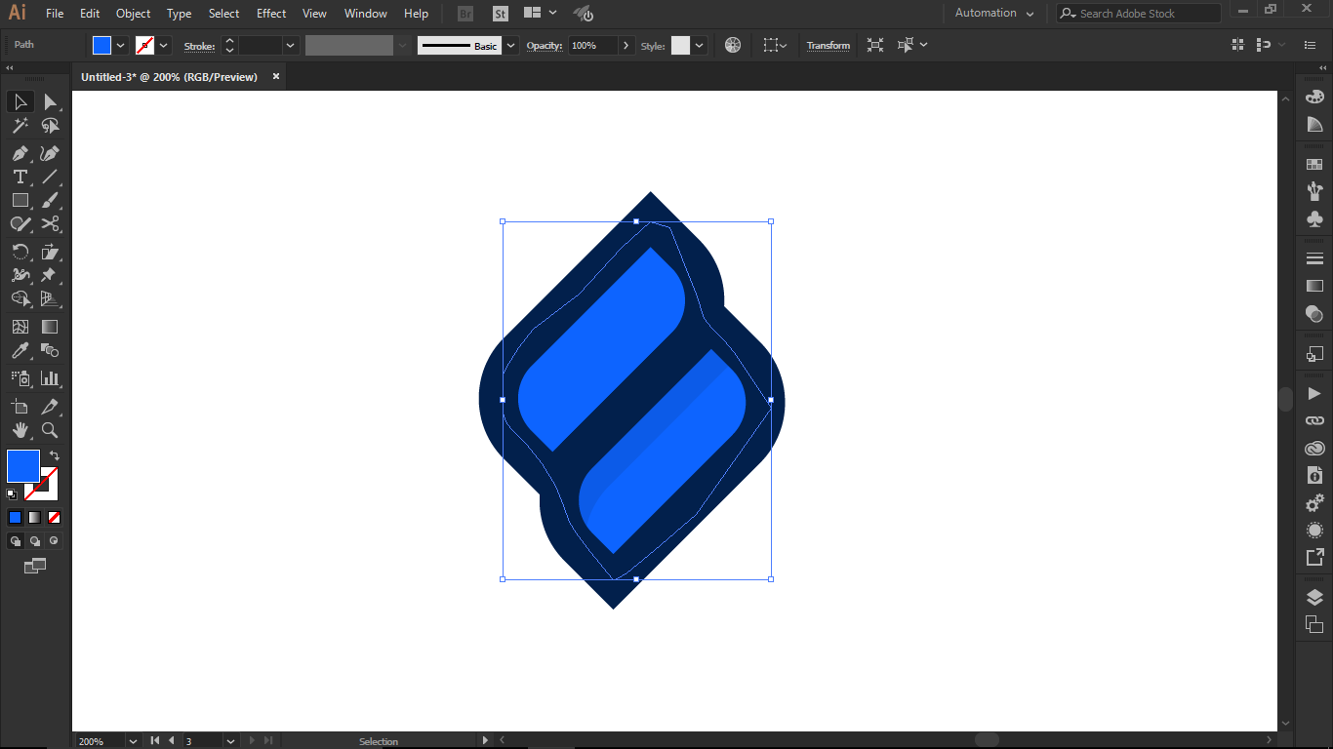Click the Opacity label link
The width and height of the screenshot is (1333, 749).
click(545, 46)
